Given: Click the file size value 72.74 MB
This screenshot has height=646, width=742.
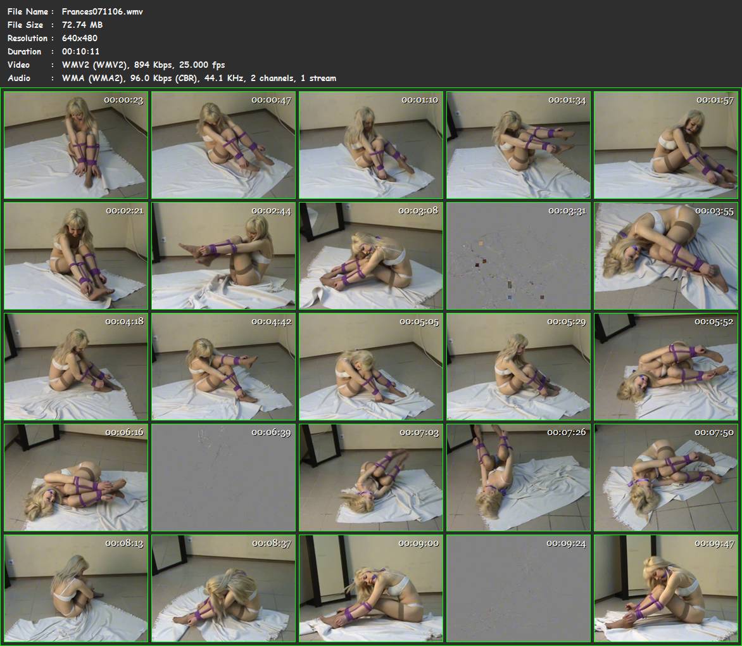Looking at the screenshot, I should pyautogui.click(x=82, y=25).
